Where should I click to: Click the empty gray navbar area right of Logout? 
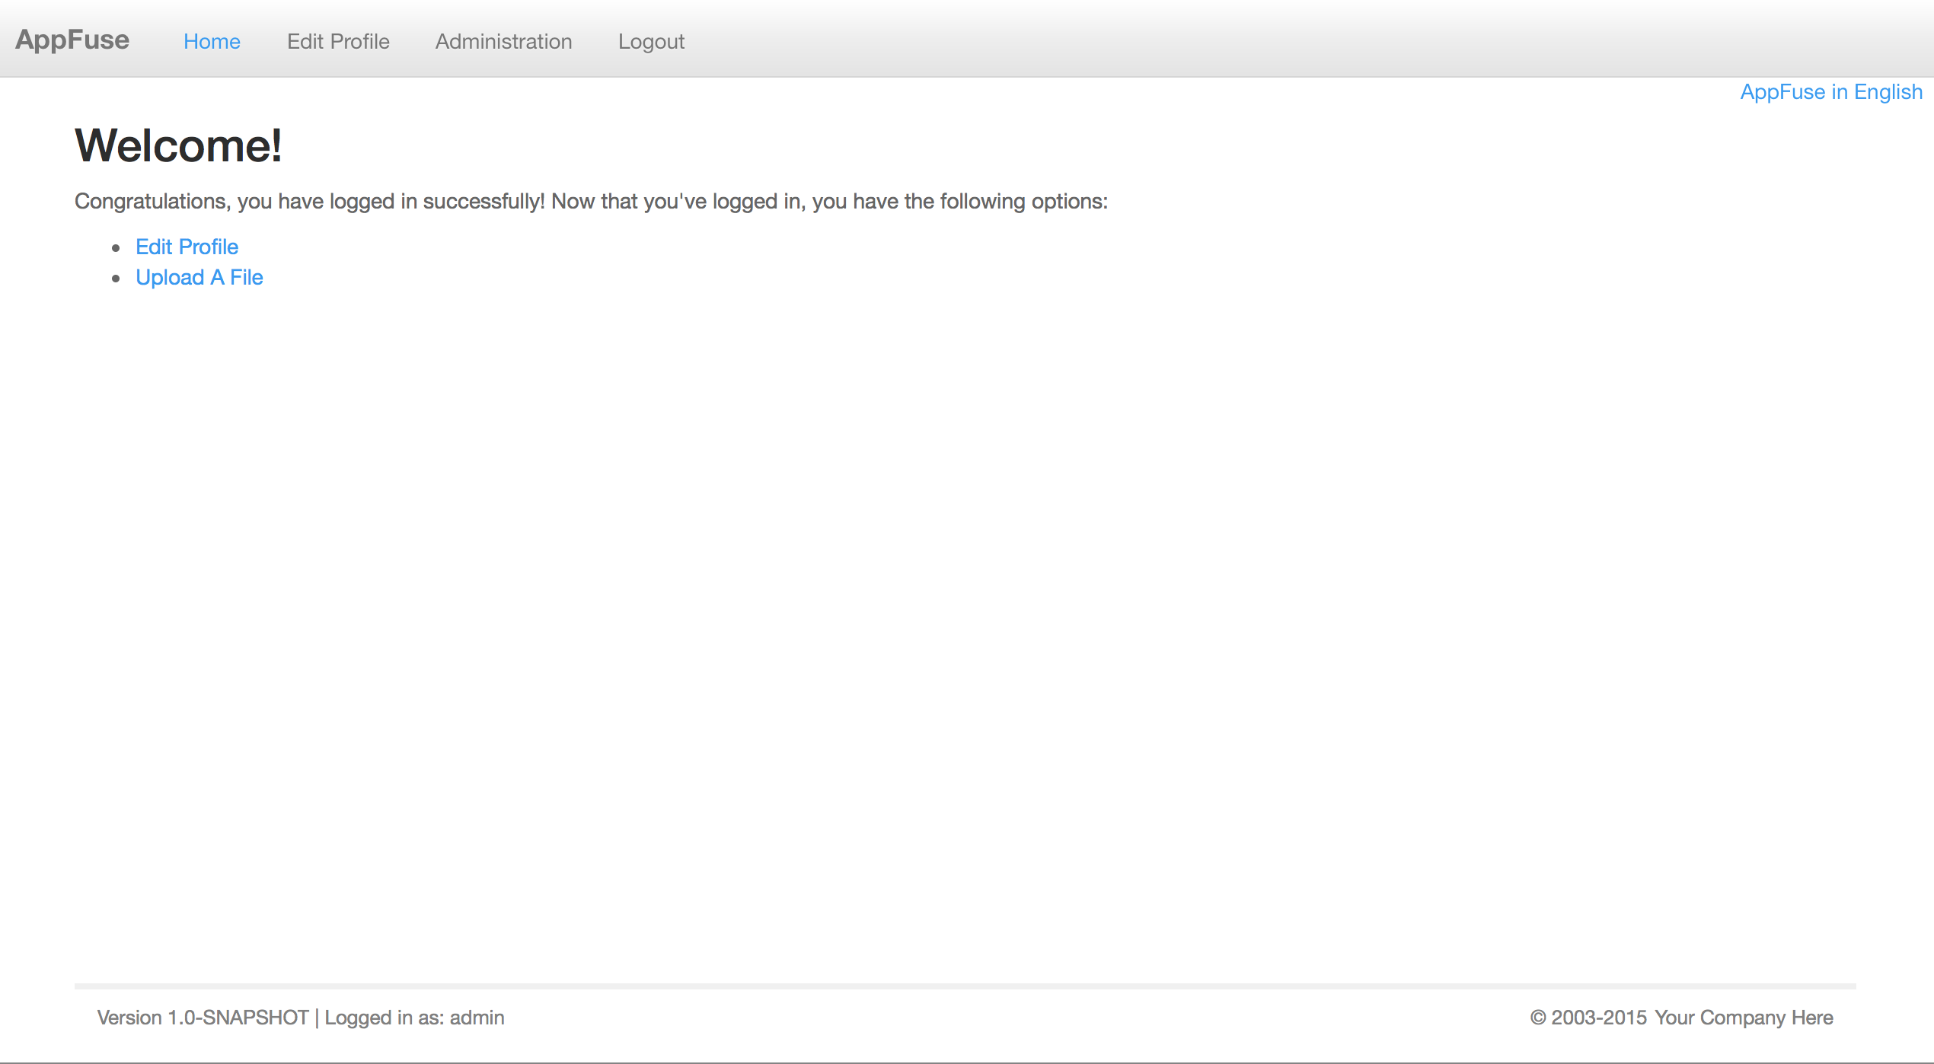[1294, 40]
